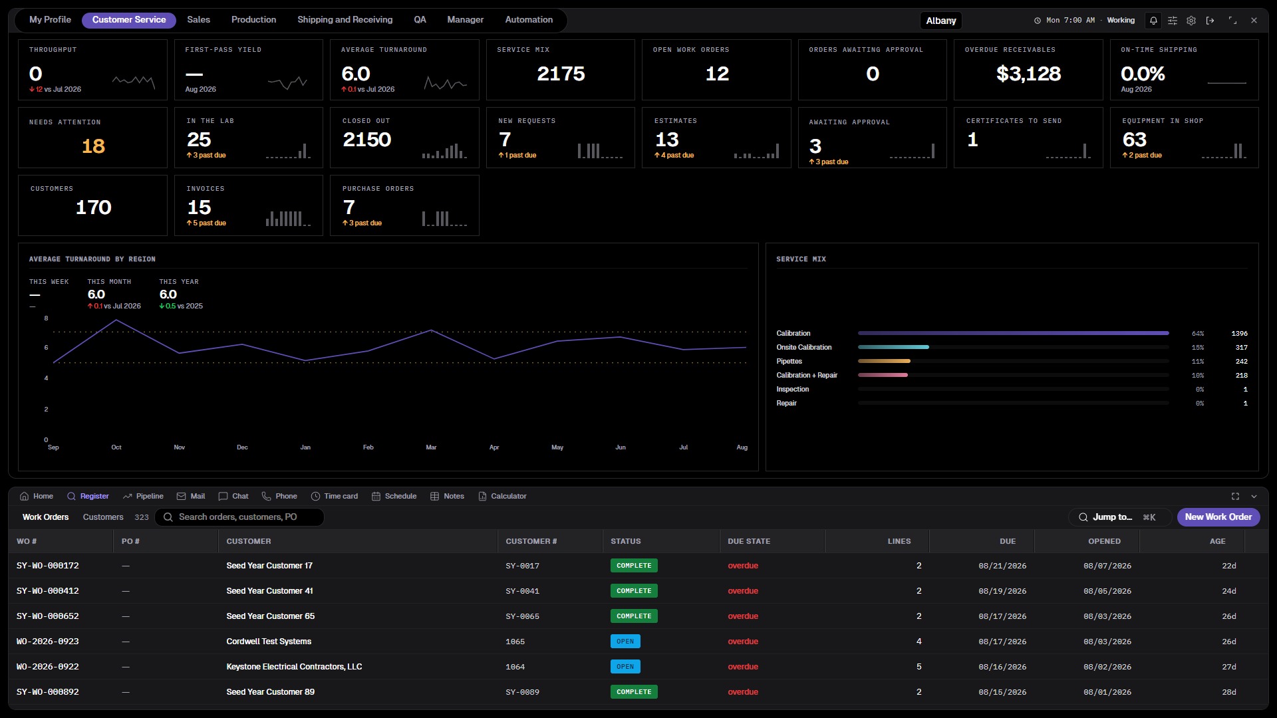Collapse the lower panel using the chevron

[1254, 497]
